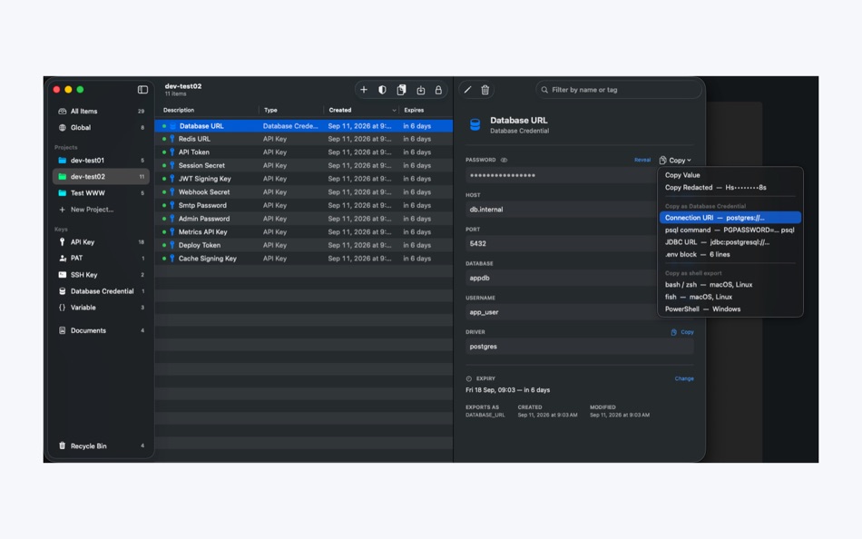
Task: Select the Webhook Secret row
Action: (x=304, y=192)
